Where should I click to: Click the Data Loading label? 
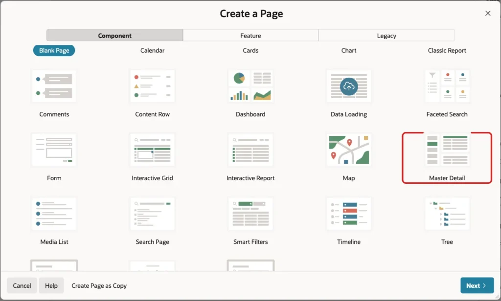click(x=348, y=114)
